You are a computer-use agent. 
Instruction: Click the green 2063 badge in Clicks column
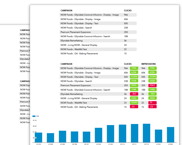tap(134, 85)
